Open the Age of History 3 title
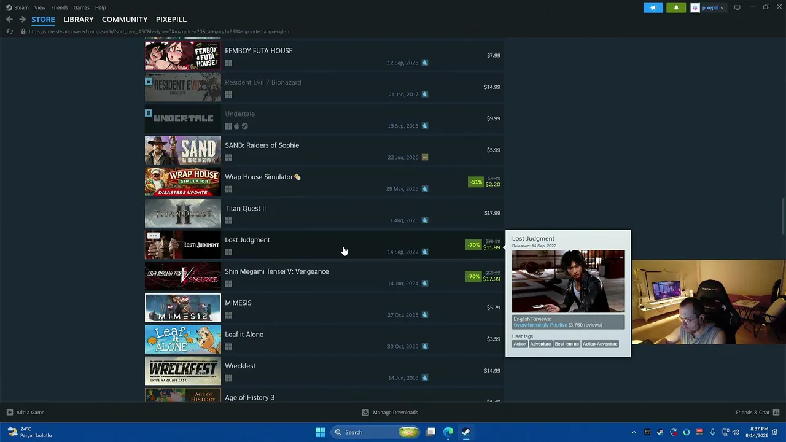This screenshot has height=442, width=786. [249, 397]
